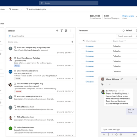Open timeline more options menu
The height and width of the screenshot is (137, 137).
coord(71,30)
